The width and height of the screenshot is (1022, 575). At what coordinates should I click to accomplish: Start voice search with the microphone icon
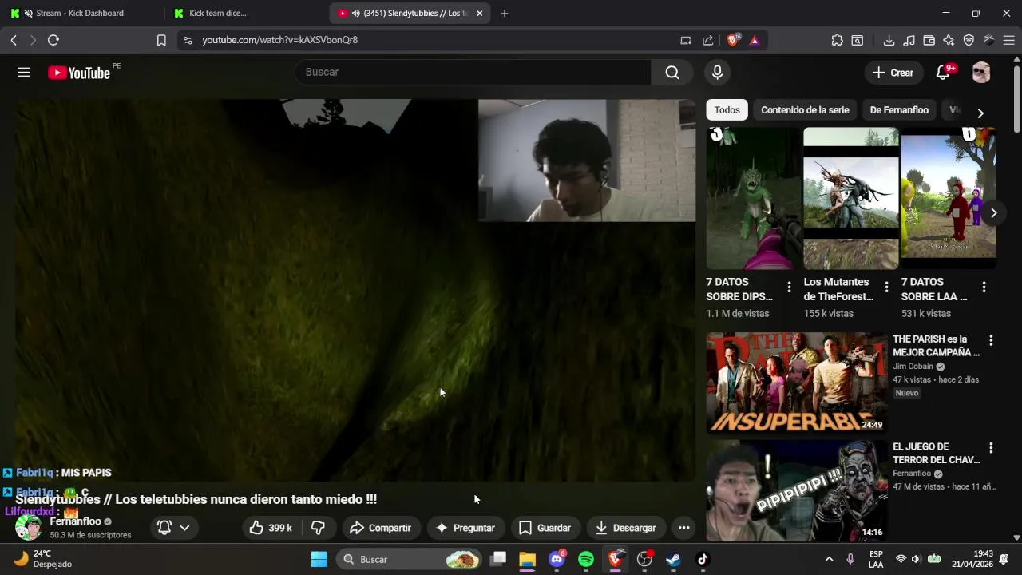[x=717, y=73]
